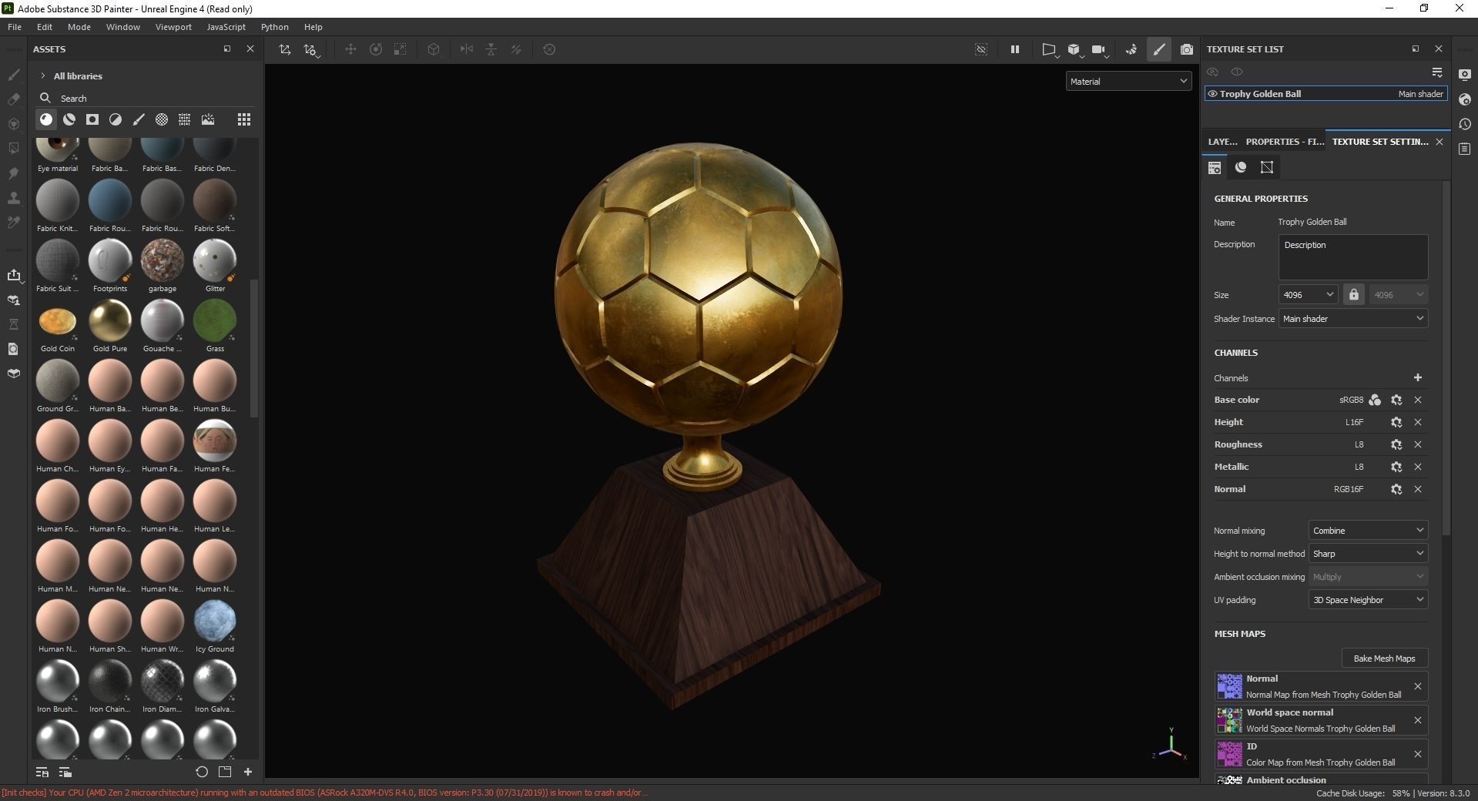Open the export textures icon in left toolbar
This screenshot has width=1478, height=801.
13,275
